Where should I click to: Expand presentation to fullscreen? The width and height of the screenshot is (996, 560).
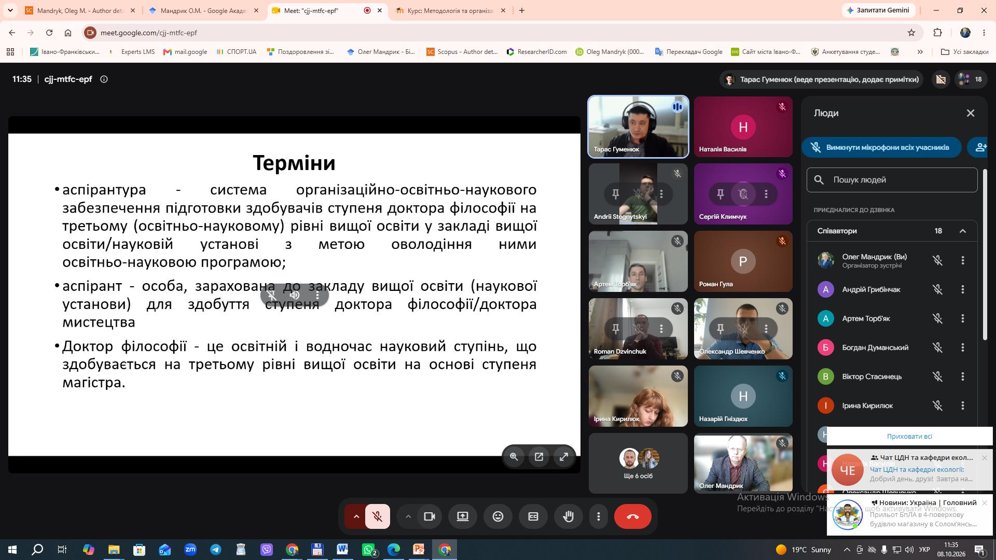point(564,457)
